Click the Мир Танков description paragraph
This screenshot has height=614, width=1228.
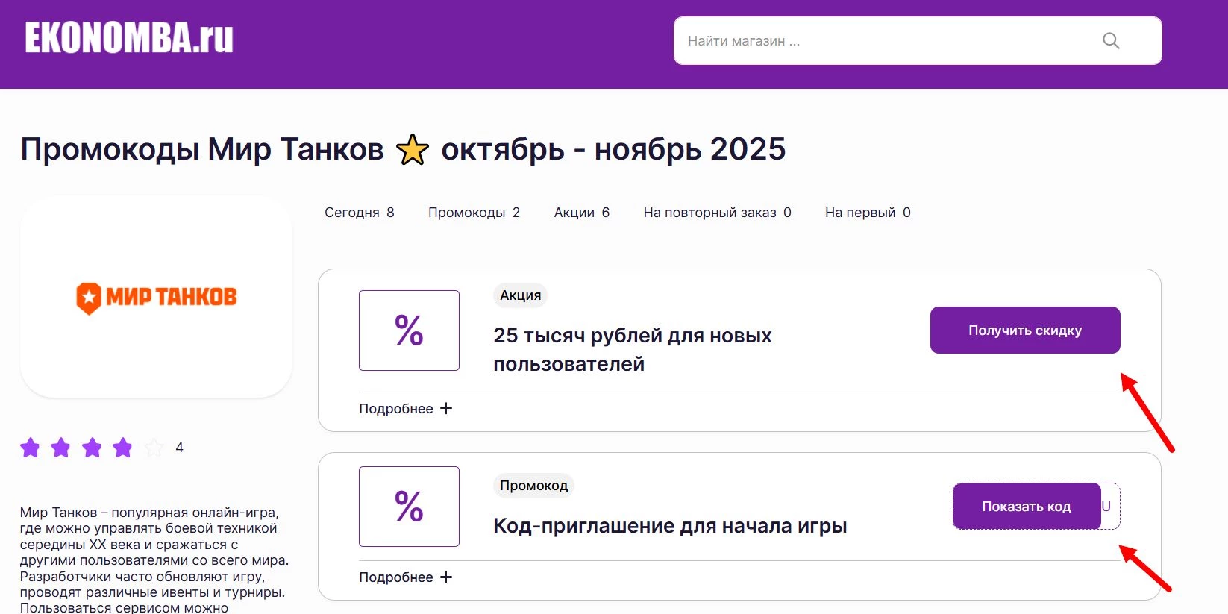[x=154, y=560]
